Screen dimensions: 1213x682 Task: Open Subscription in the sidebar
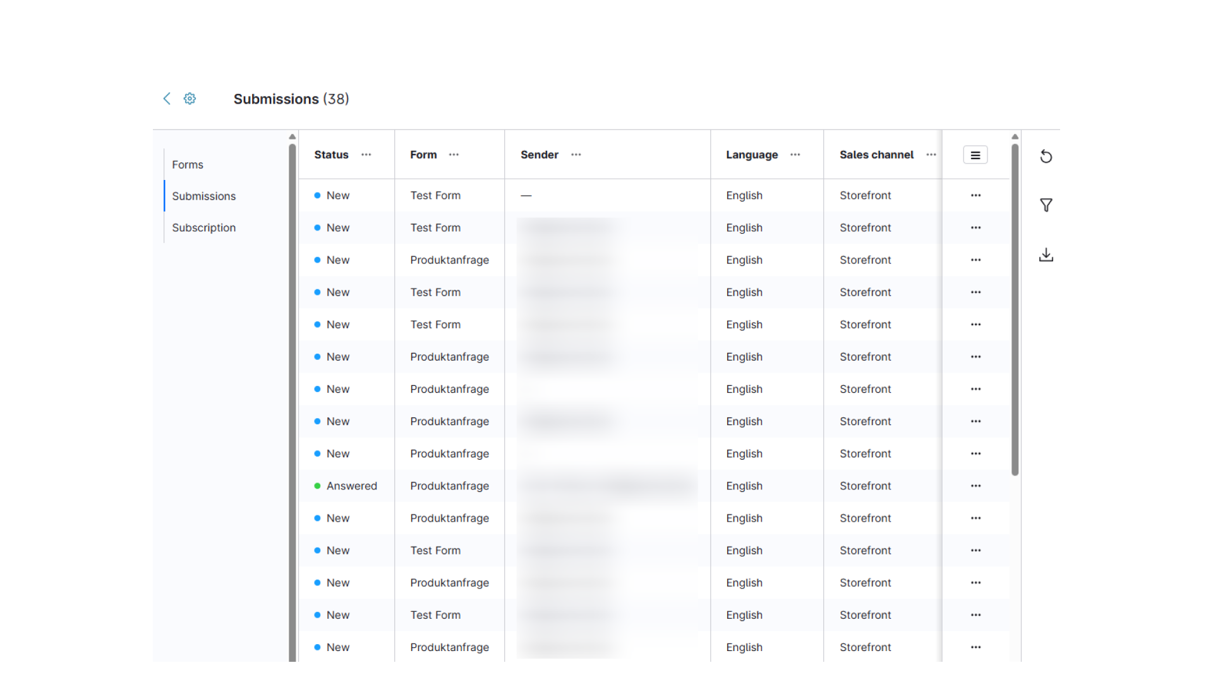(x=204, y=228)
